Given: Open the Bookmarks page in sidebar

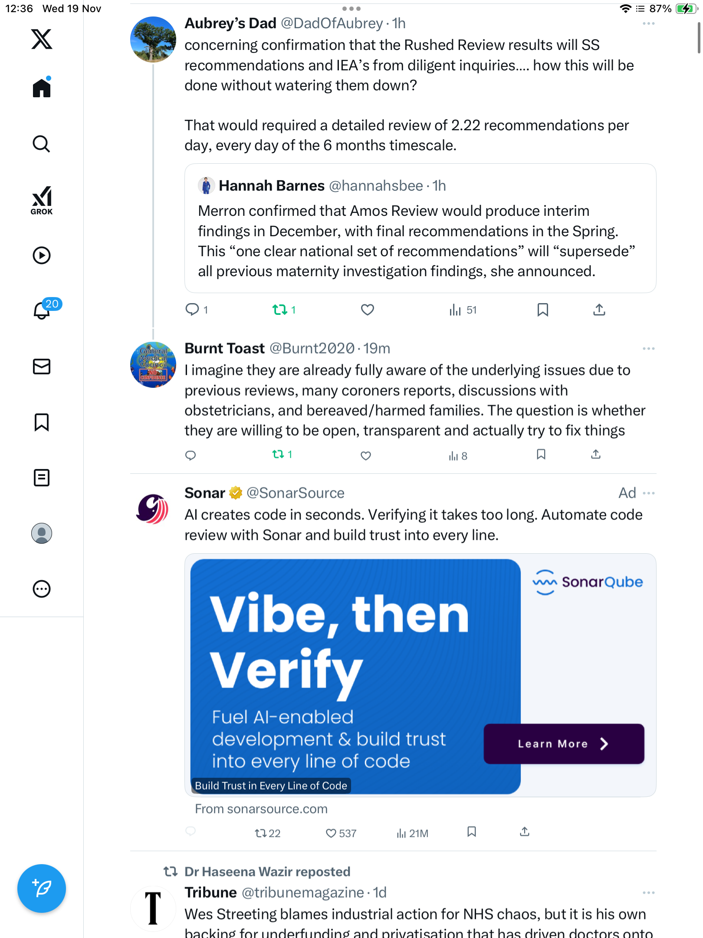Looking at the screenshot, I should coord(42,422).
